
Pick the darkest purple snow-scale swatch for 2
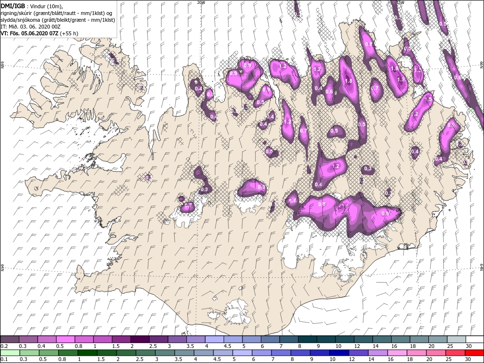point(139,340)
